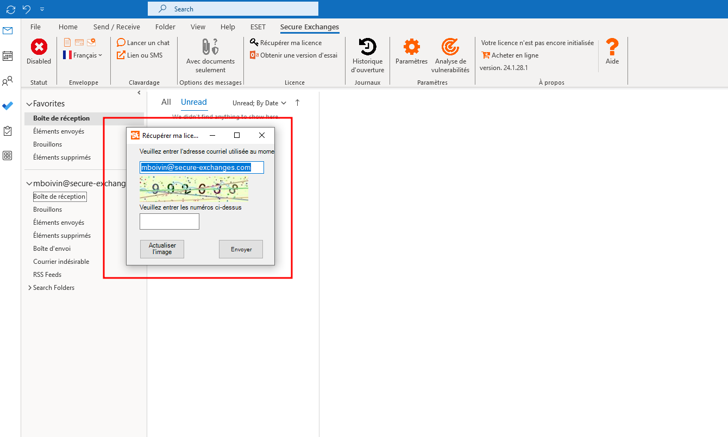The height and width of the screenshot is (437, 728).
Task: Click the Lancer un chat button
Action: [143, 42]
